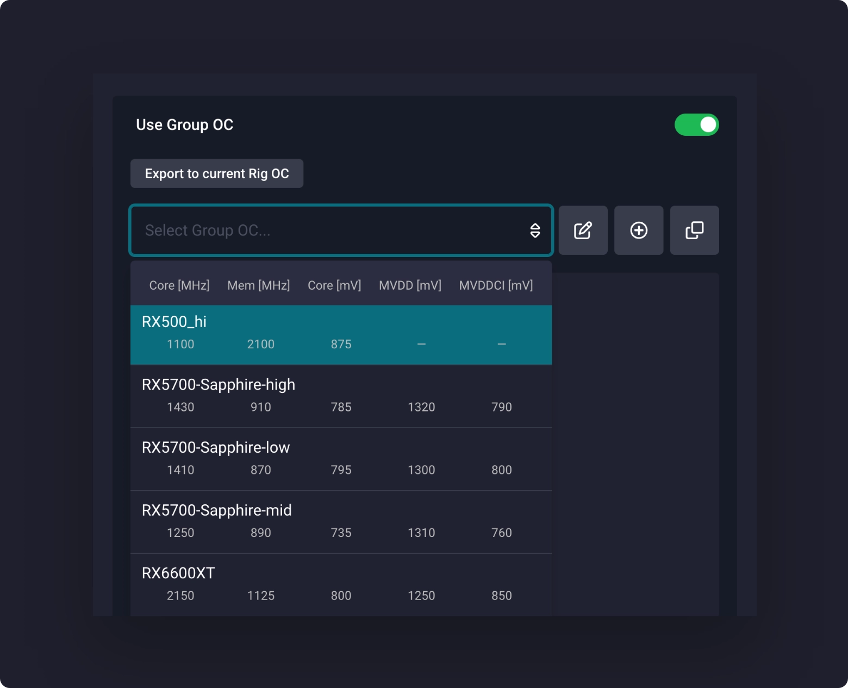Duplicate the Group OC using copy icon
Viewport: 848px width, 688px height.
(694, 230)
